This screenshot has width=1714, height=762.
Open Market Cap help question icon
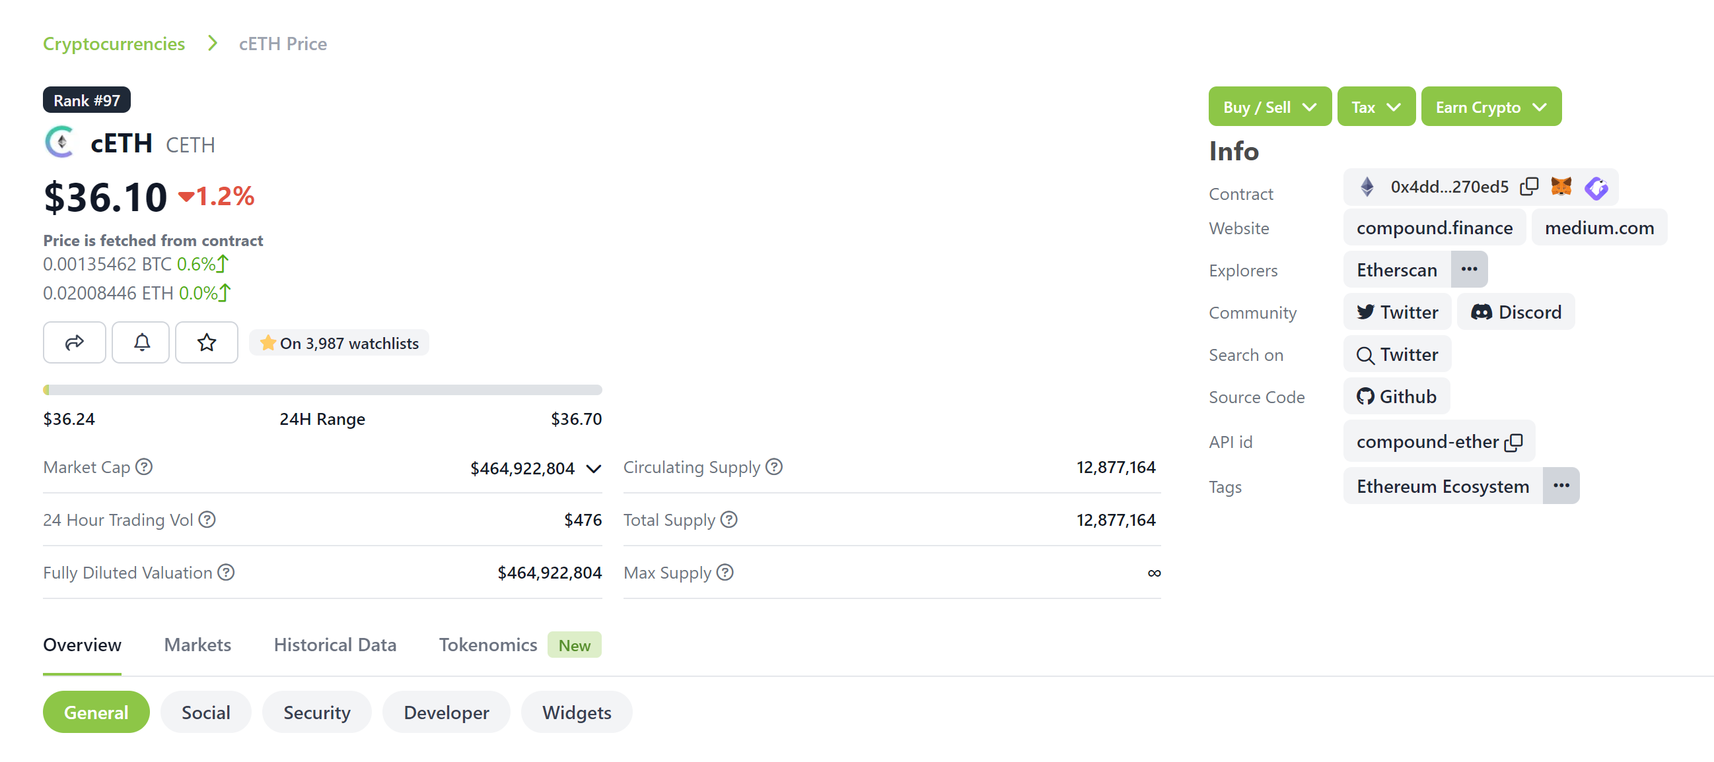click(x=144, y=467)
